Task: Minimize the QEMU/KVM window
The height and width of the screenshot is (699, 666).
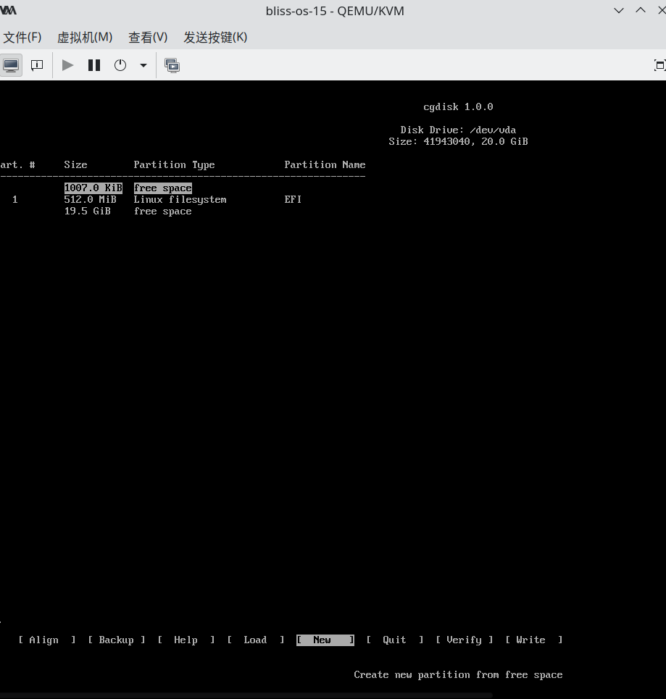Action: tap(618, 11)
